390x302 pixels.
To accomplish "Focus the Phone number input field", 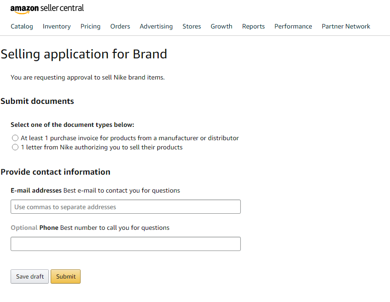I will tap(125, 244).
